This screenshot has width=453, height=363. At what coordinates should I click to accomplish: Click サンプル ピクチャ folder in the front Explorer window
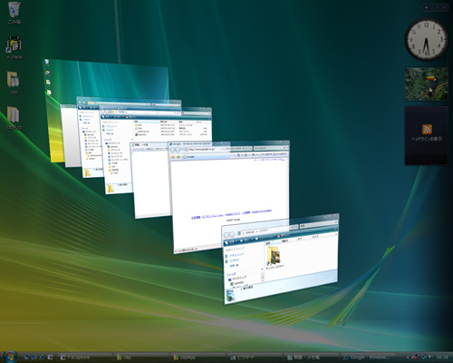[274, 257]
